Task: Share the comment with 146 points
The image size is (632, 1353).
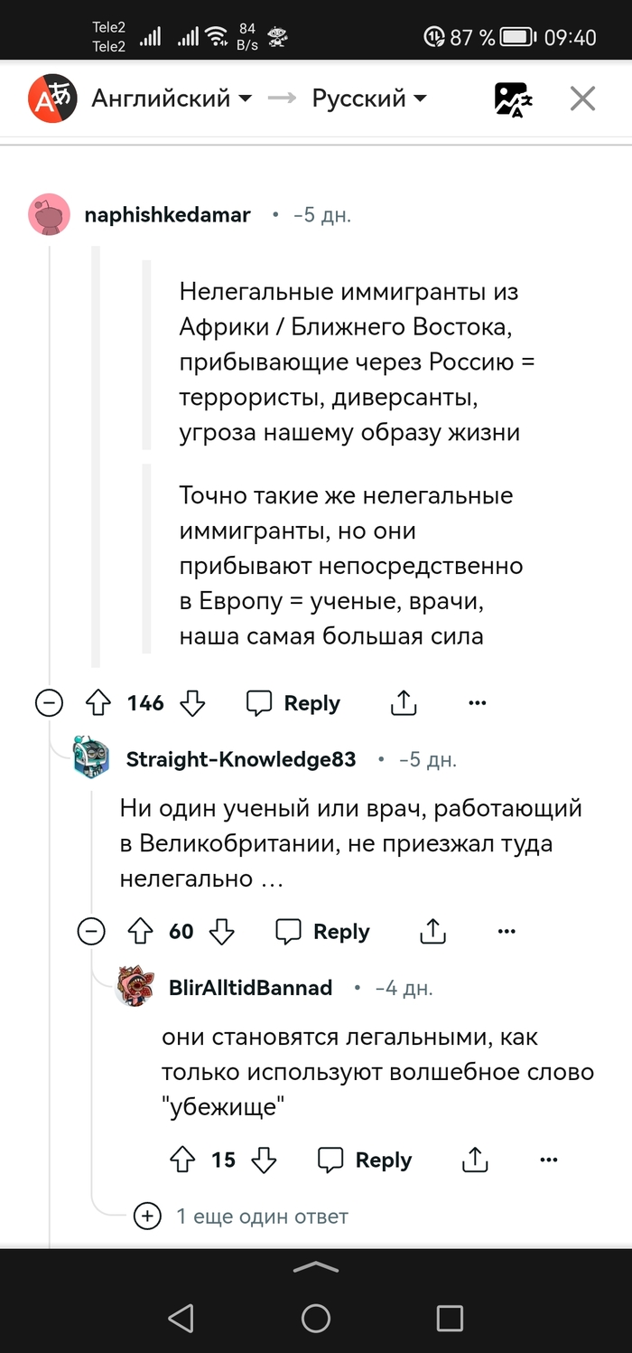Action: coord(403,703)
